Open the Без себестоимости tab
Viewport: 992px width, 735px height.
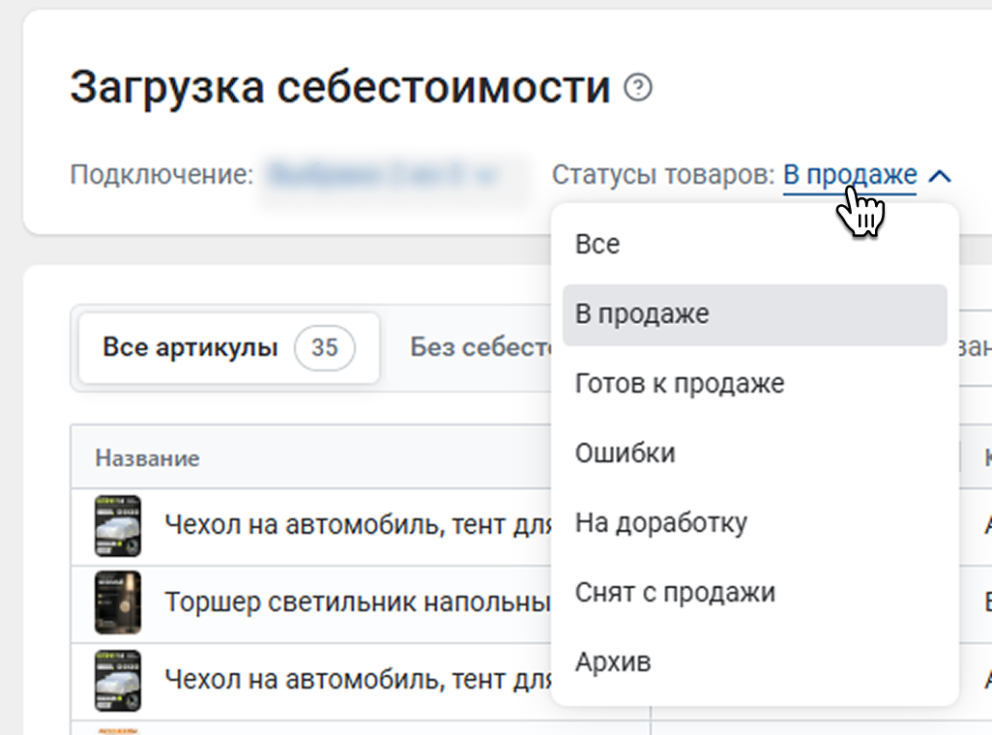(481, 347)
